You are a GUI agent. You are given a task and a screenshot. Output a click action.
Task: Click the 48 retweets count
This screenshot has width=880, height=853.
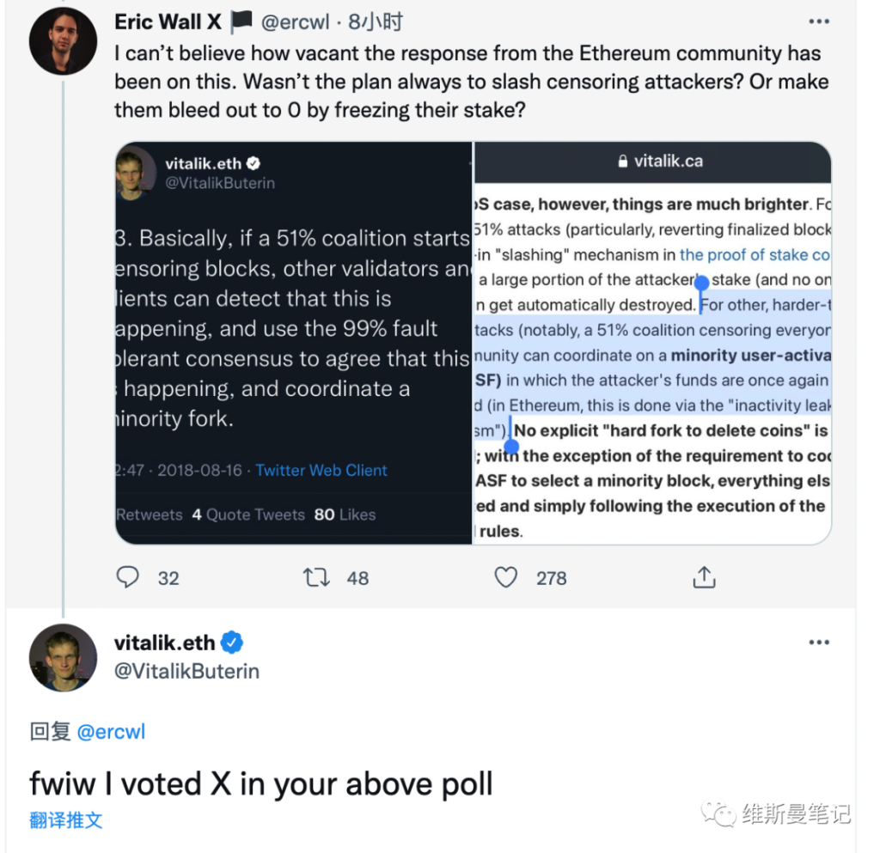tap(357, 578)
